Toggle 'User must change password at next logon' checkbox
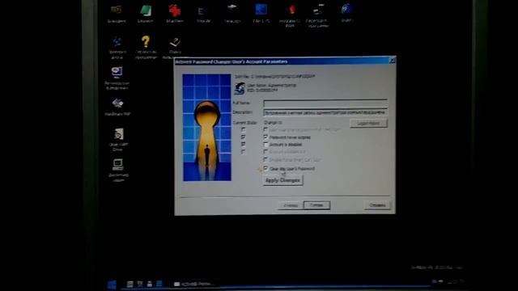This screenshot has width=518, height=291. [265, 129]
